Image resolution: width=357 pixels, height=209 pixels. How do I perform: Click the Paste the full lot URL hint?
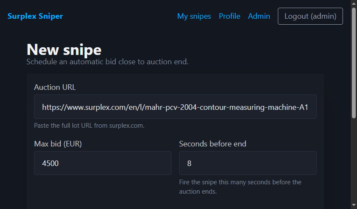pos(89,126)
